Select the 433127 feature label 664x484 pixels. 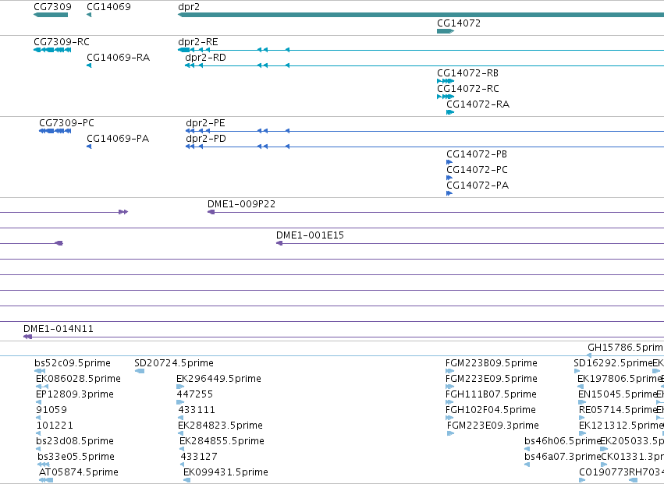pyautogui.click(x=199, y=457)
